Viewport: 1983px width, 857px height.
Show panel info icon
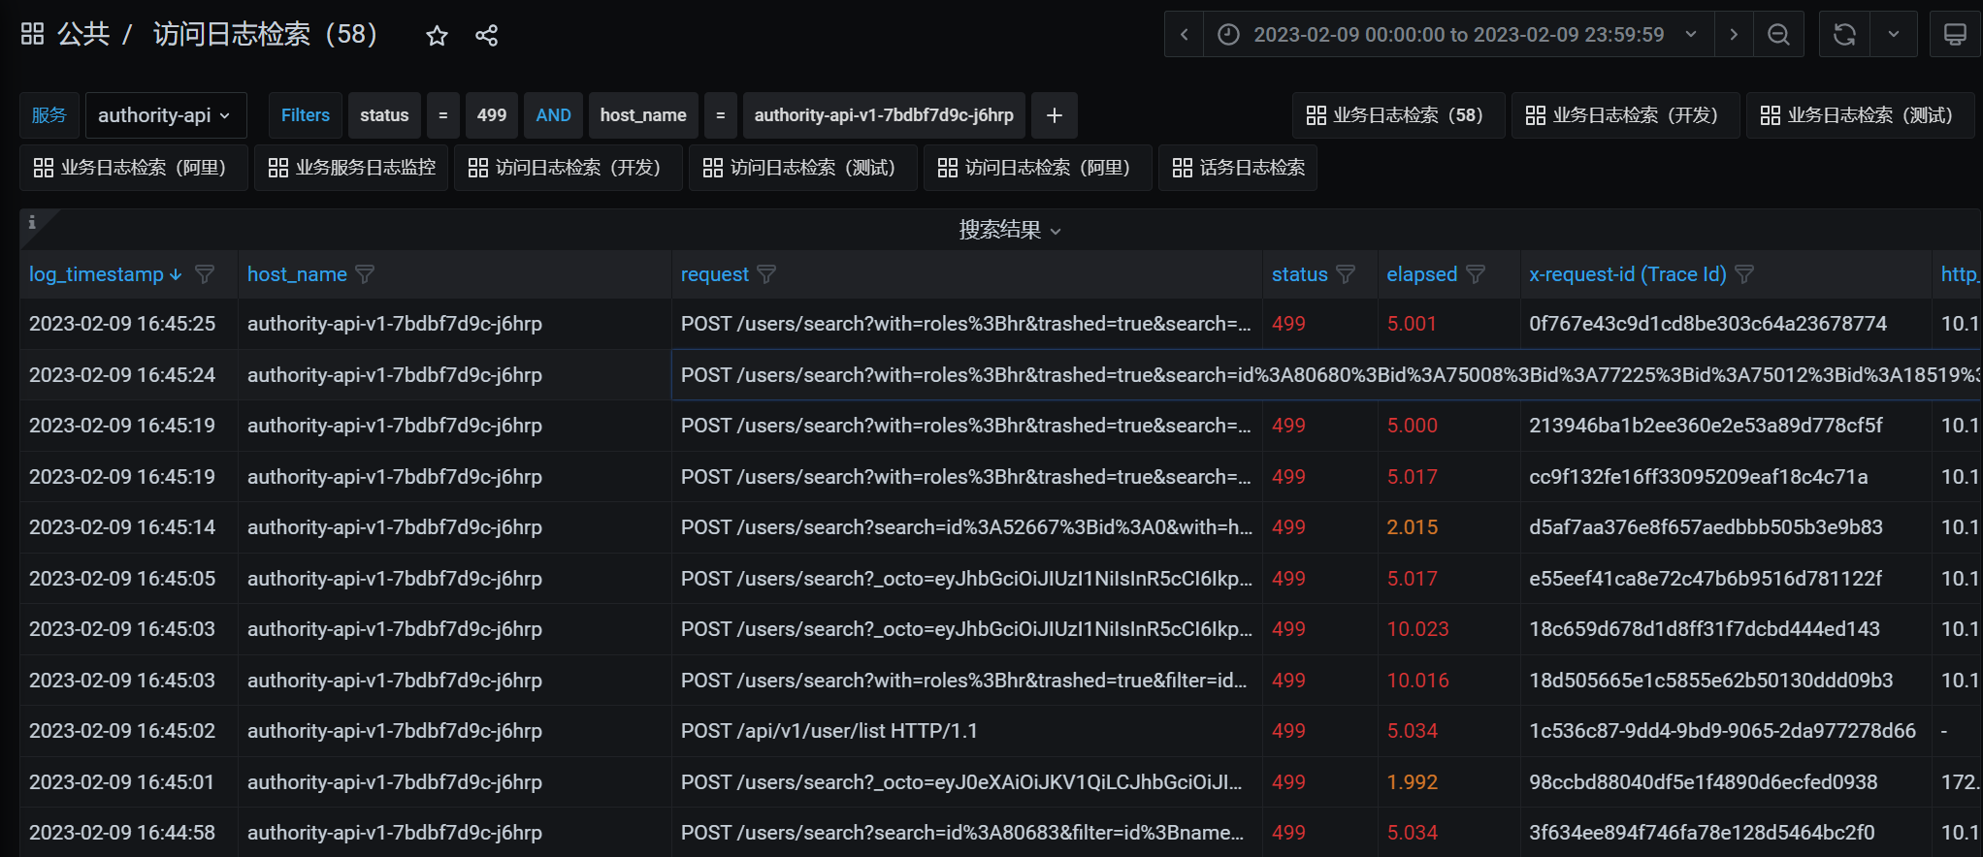click(x=31, y=222)
